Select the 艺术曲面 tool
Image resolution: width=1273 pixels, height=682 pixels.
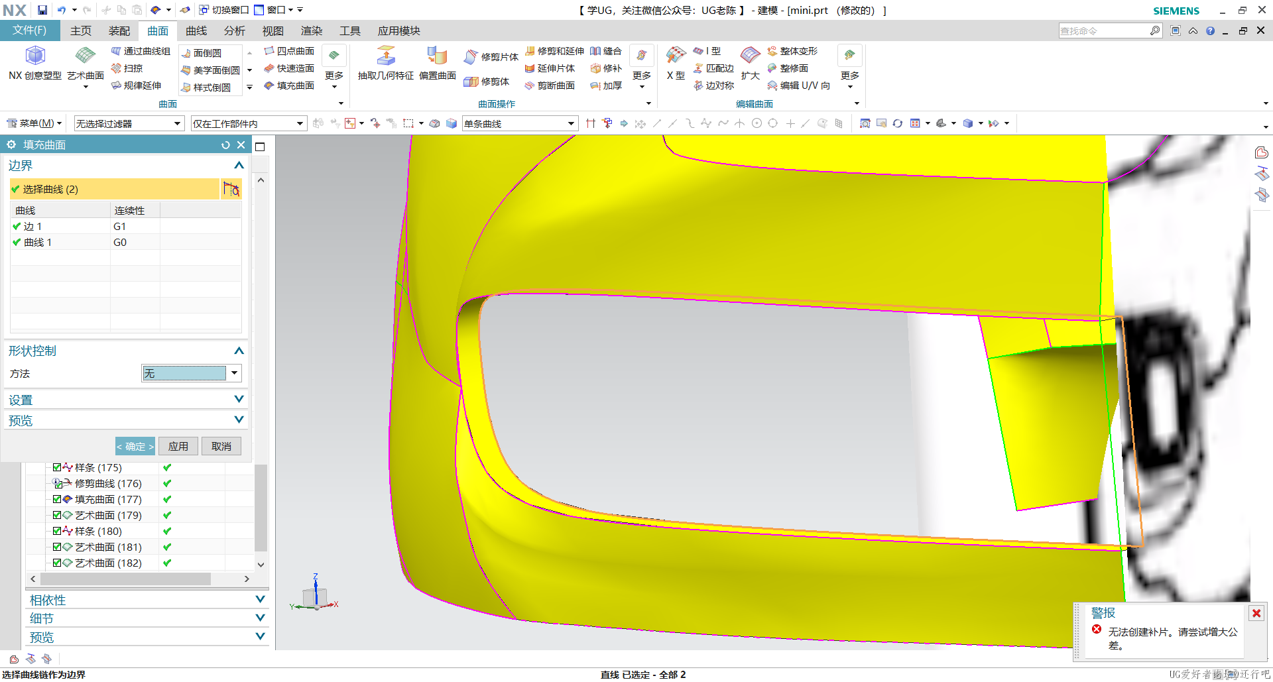86,64
